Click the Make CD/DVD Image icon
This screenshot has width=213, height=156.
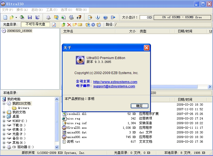pyautogui.click(x=48, y=17)
